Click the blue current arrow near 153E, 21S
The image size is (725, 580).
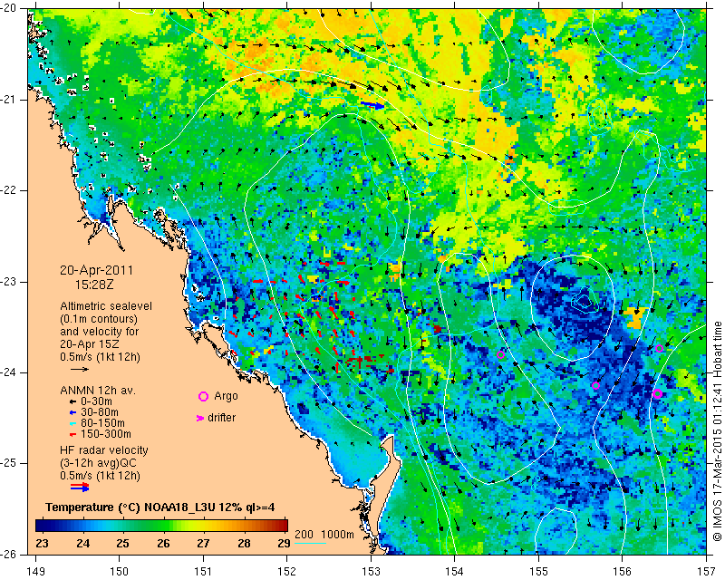point(372,105)
